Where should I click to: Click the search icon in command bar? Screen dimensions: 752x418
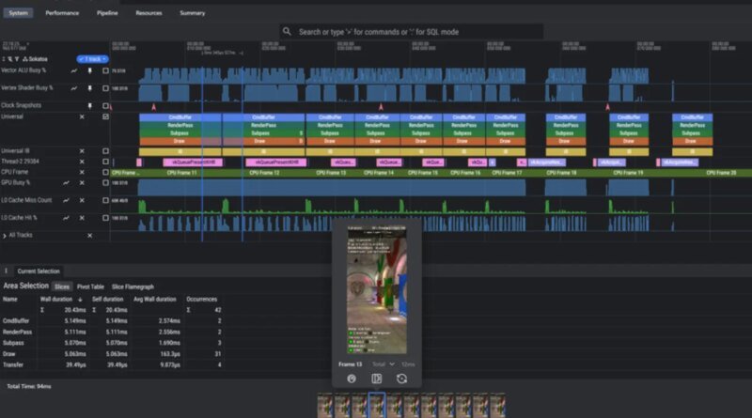pos(288,32)
